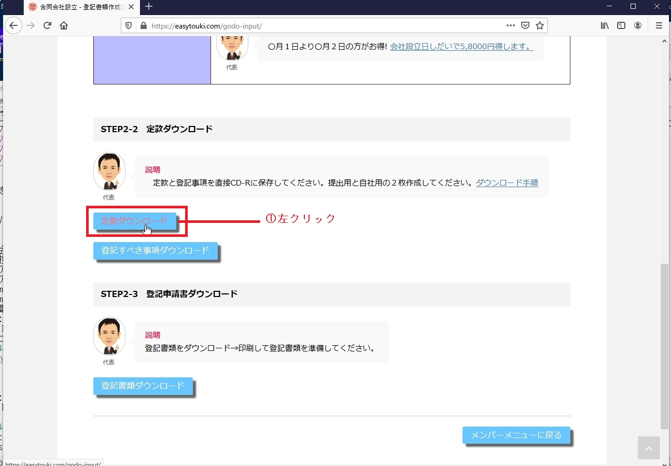The width and height of the screenshot is (671, 466).
Task: Open the hamburger application menu
Action: click(x=659, y=25)
